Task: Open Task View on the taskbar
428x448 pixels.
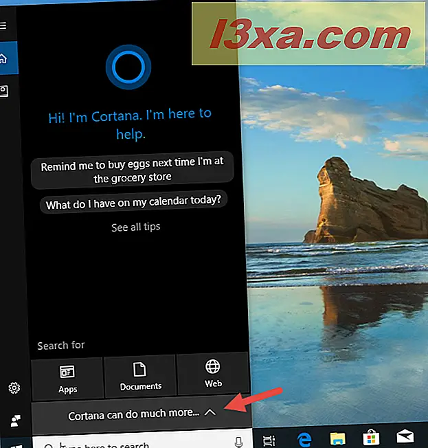Action: (x=269, y=440)
